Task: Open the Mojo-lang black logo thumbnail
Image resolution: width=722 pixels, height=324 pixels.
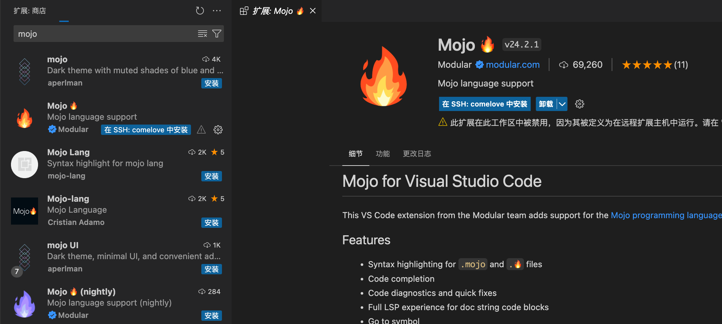Action: tap(25, 211)
